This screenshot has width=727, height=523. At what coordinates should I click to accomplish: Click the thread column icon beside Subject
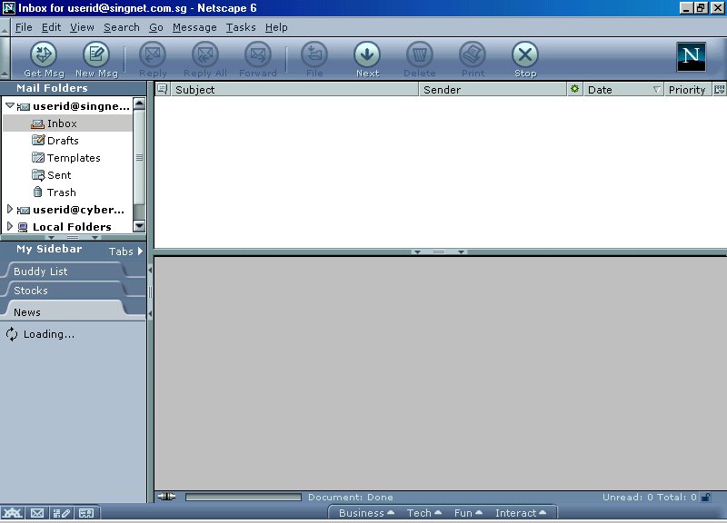pos(163,89)
